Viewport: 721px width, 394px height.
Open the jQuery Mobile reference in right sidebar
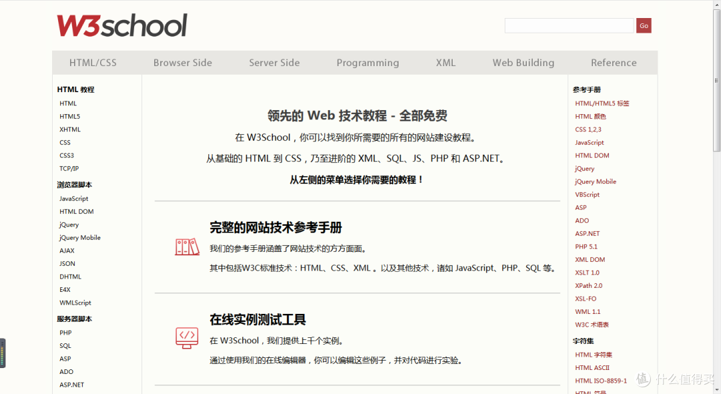[x=595, y=182]
